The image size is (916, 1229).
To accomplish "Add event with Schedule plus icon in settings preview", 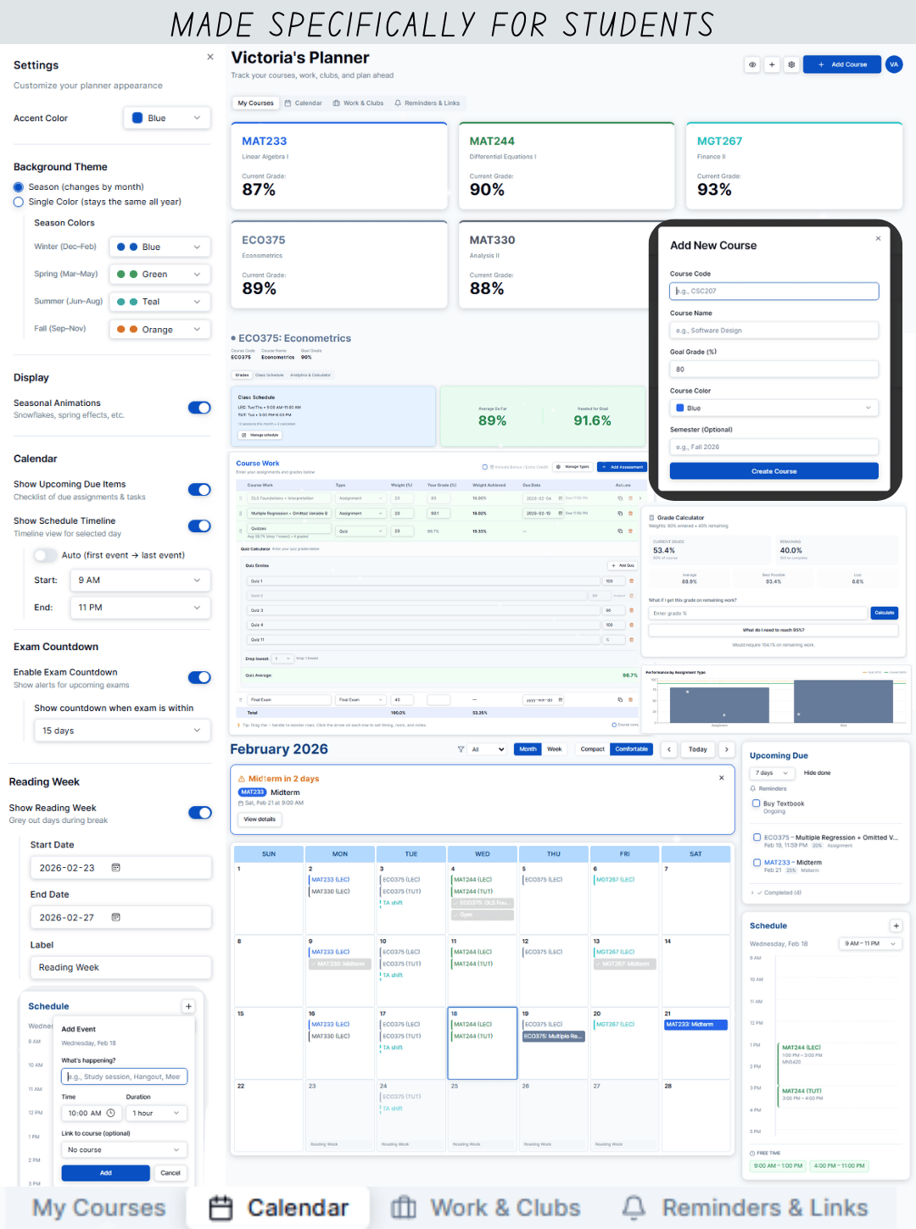I will click(x=188, y=1006).
